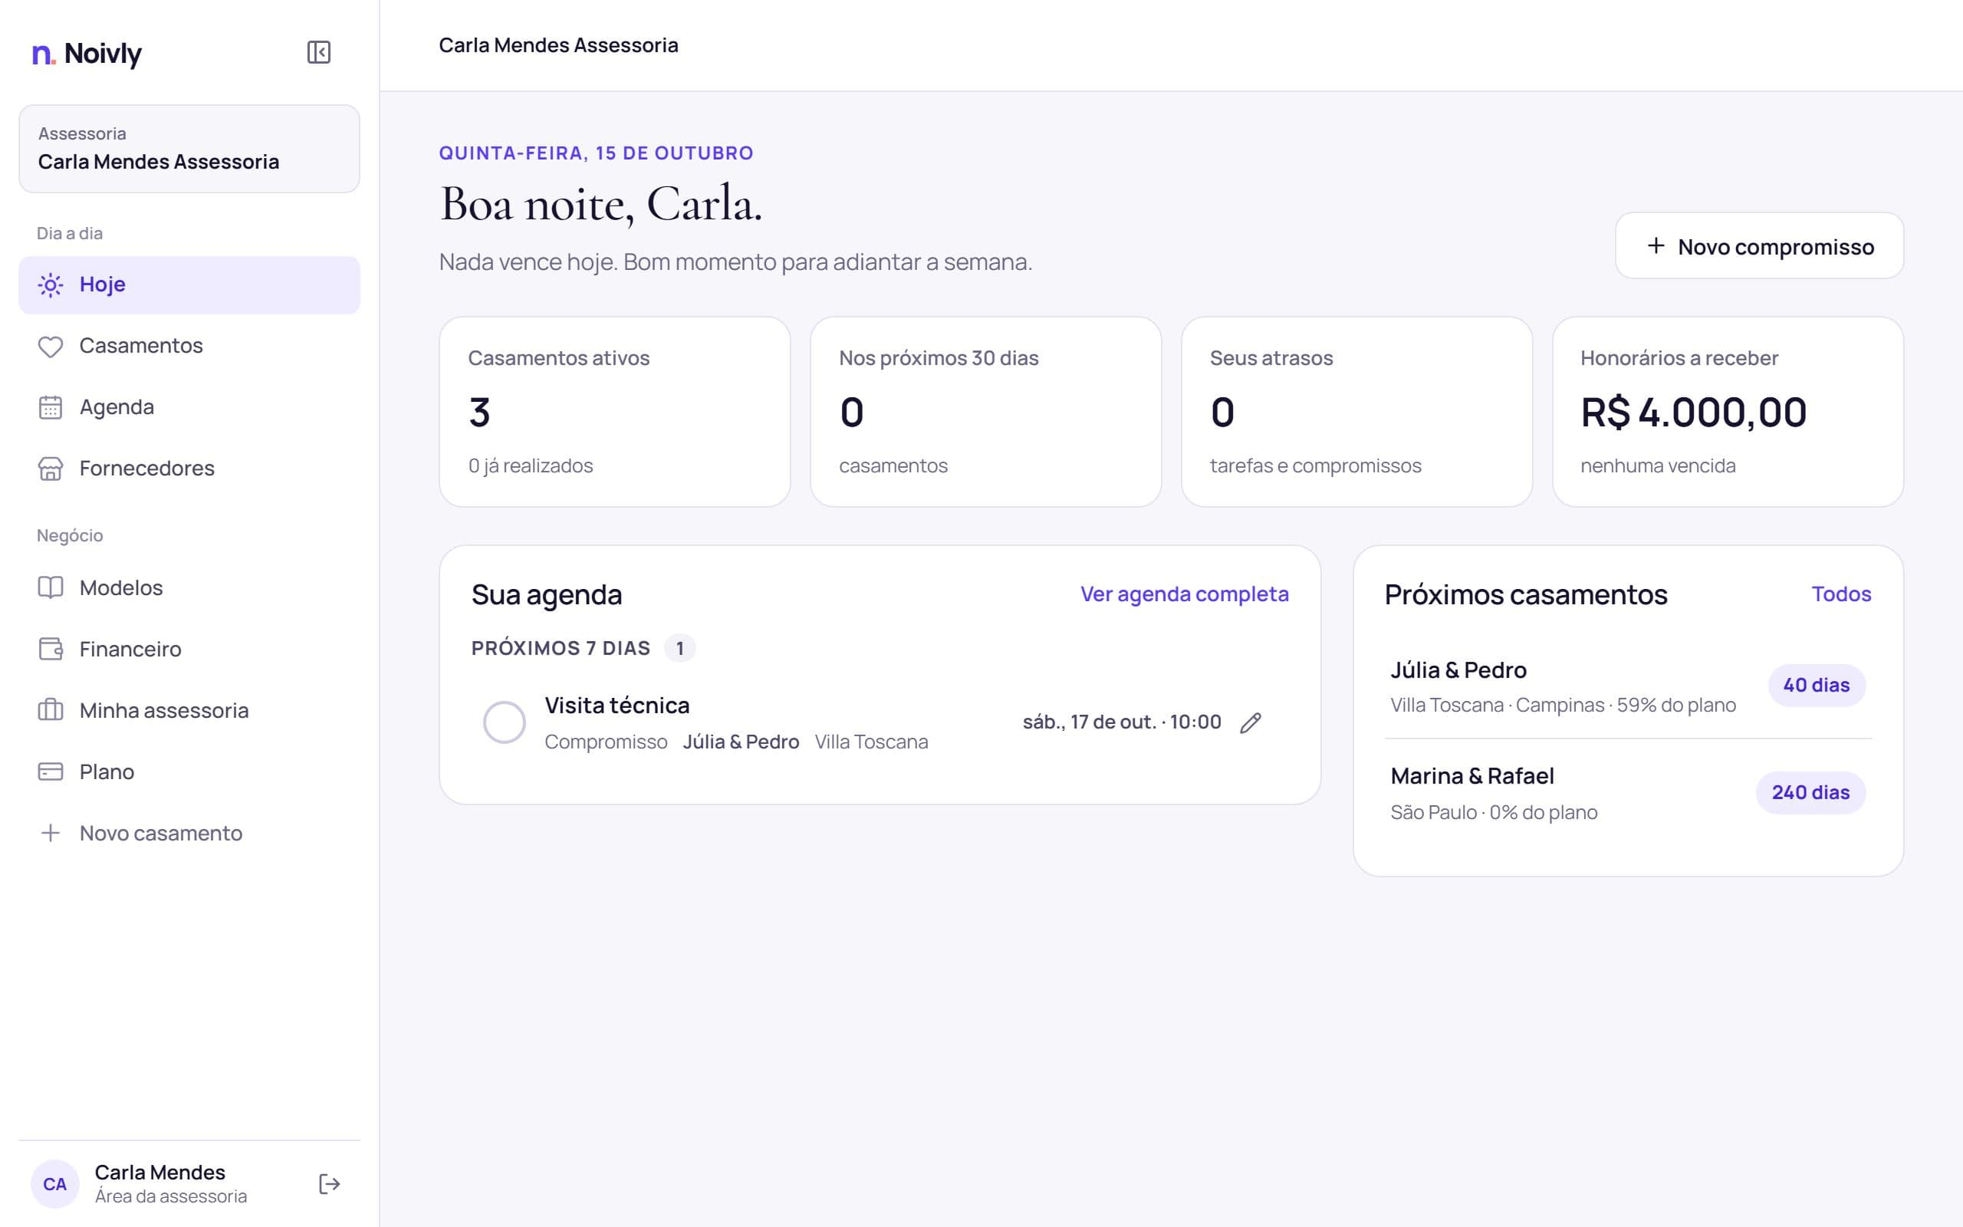
Task: Click the briefcase icon beside Minha assessoria
Action: coord(51,710)
